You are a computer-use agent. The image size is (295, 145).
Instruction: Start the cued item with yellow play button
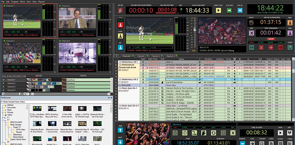218,10
